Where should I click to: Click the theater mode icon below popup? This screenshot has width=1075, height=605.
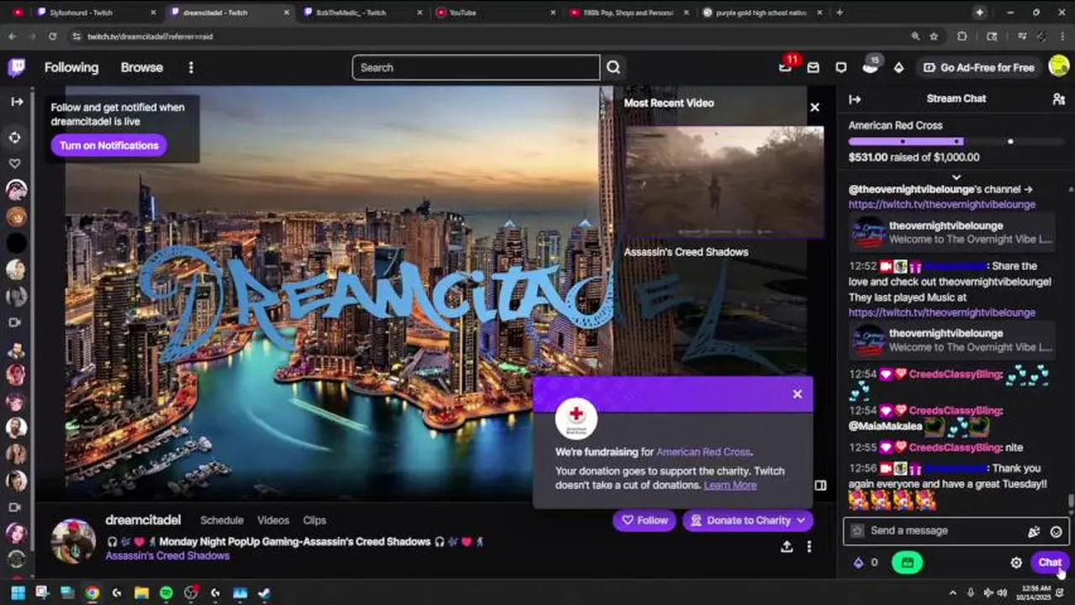[820, 485]
